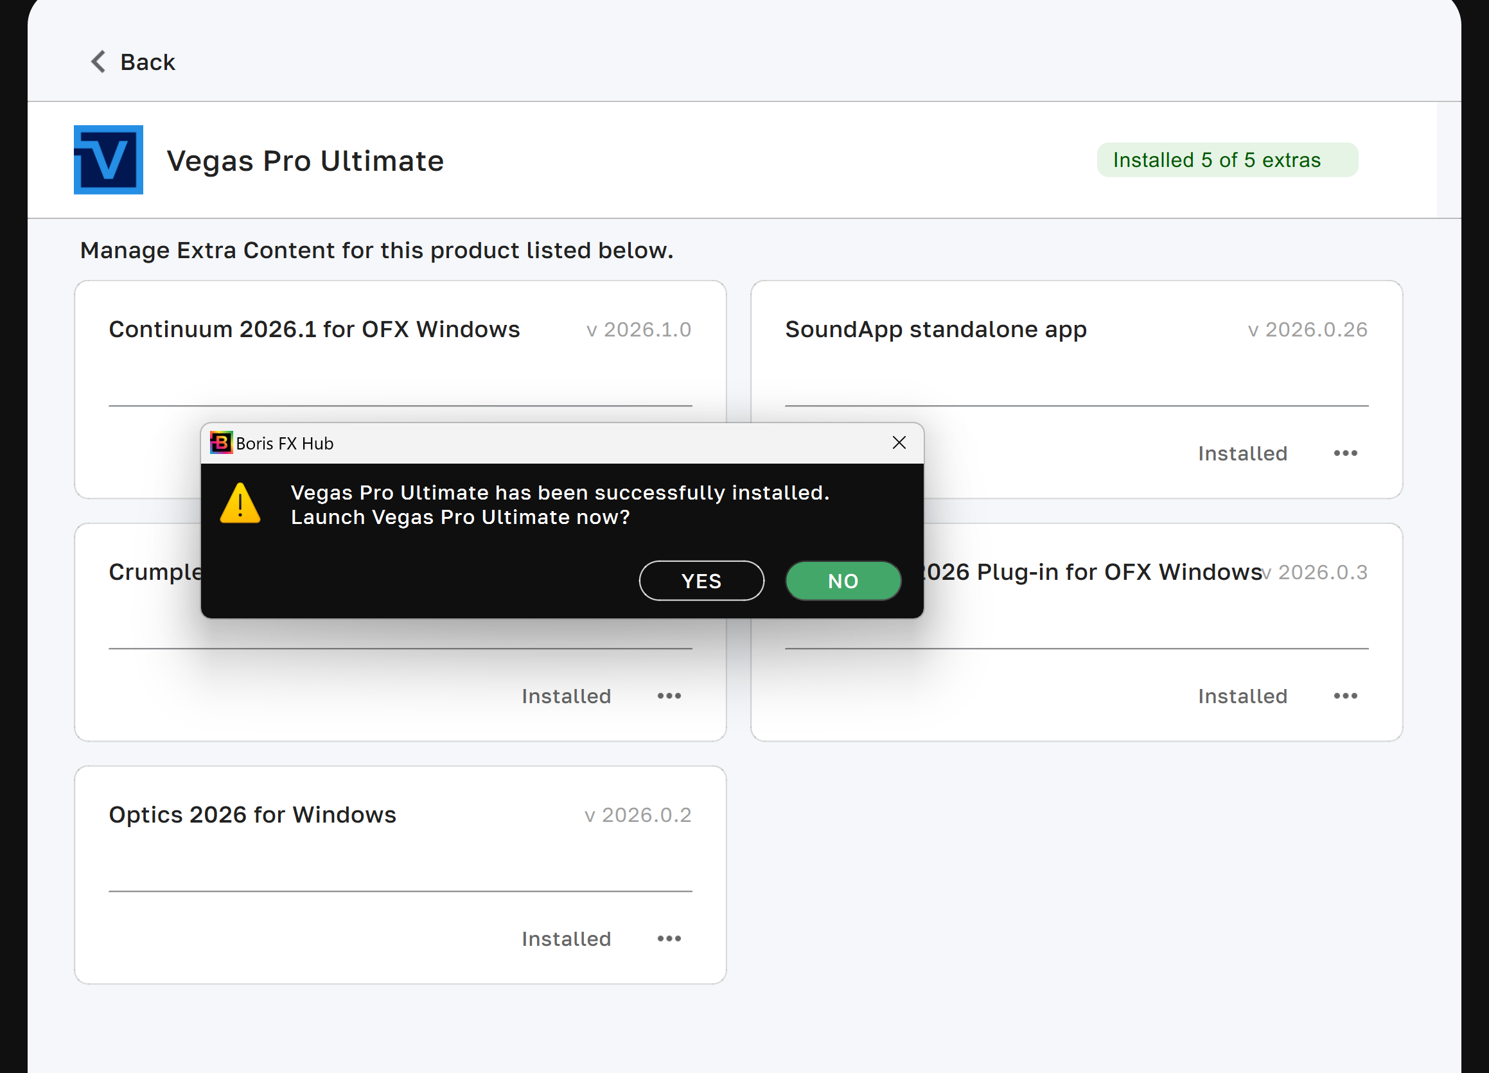
Task: Open the more options for SoundApp standalone app
Action: click(1345, 453)
